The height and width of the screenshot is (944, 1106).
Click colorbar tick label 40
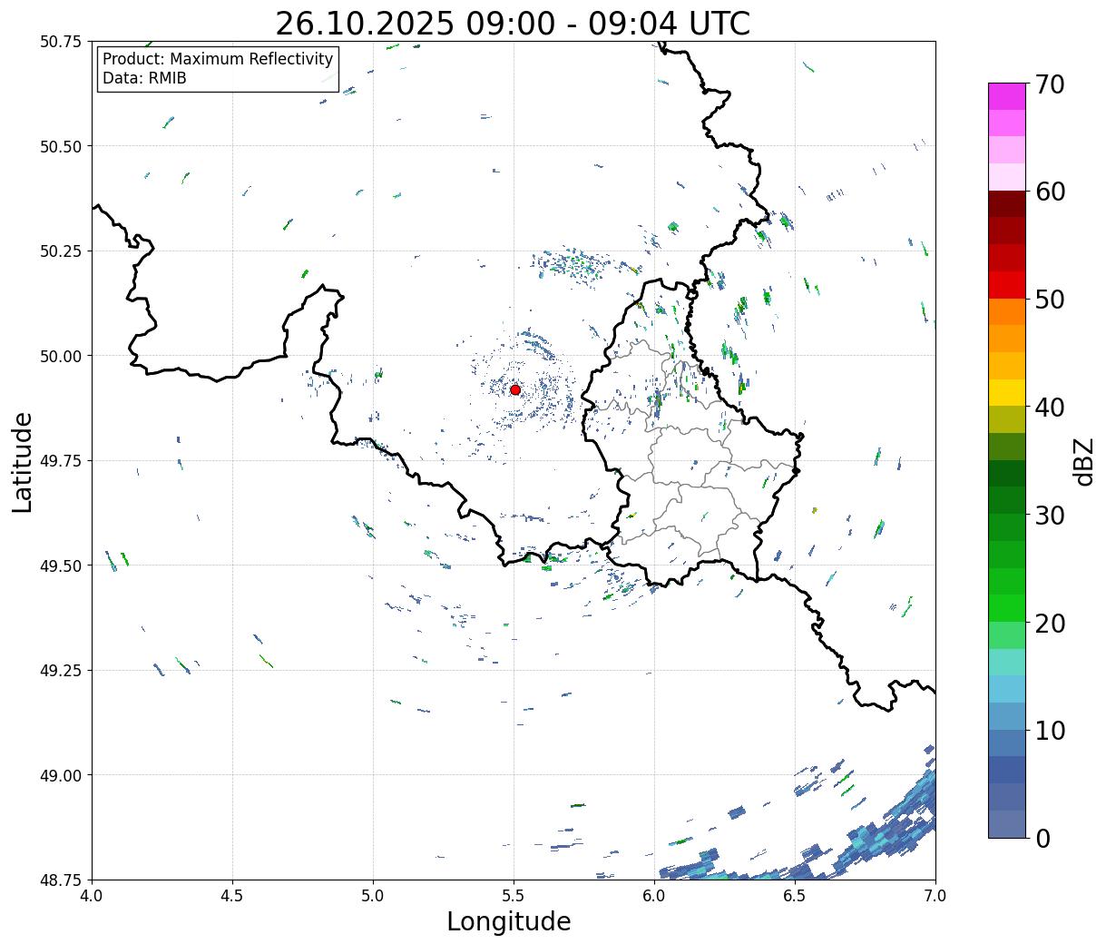point(1049,408)
